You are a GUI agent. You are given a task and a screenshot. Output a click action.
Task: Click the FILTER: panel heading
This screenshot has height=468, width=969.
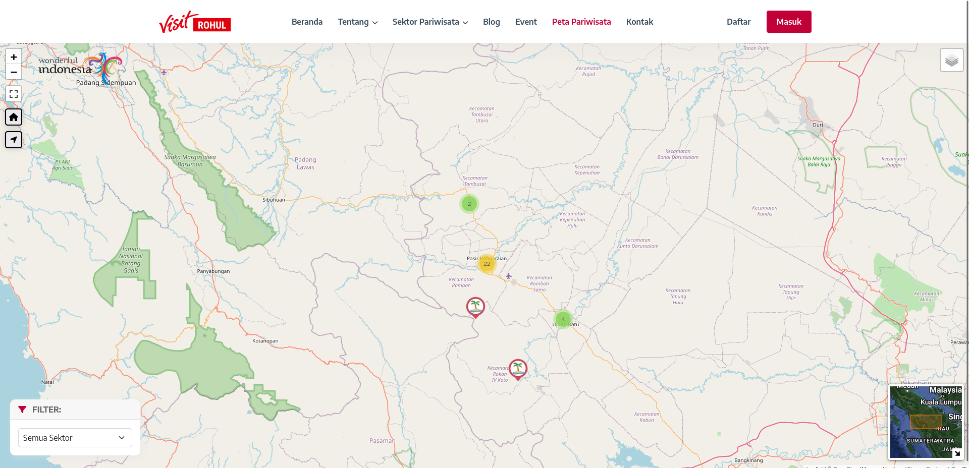point(46,409)
